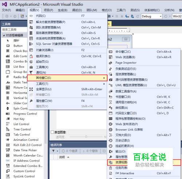Pick the Edit Control icon in toolbox

click(x=8, y=56)
